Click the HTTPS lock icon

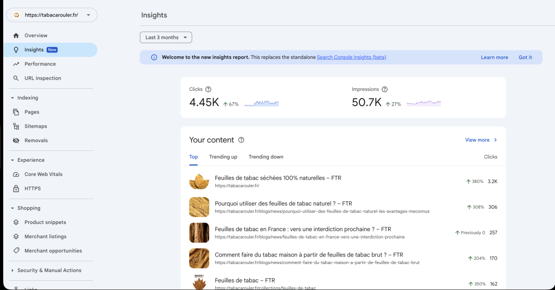coord(16,189)
